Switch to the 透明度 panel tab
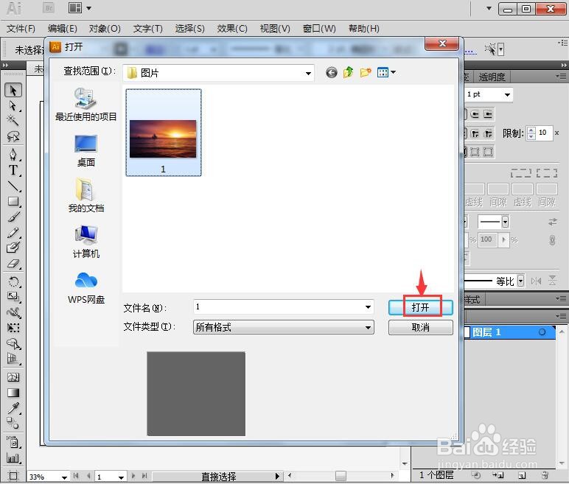Image resolution: width=569 pixels, height=484 pixels. tap(492, 77)
